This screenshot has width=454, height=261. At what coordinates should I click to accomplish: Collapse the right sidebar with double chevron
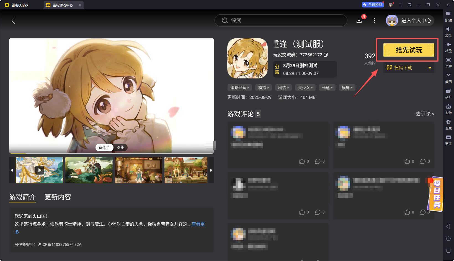coord(448,5)
